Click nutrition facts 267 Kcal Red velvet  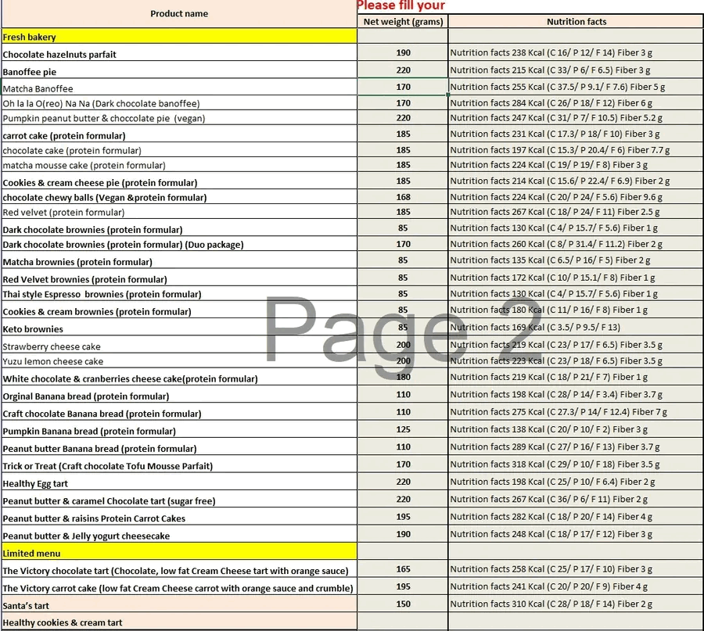tap(576, 212)
